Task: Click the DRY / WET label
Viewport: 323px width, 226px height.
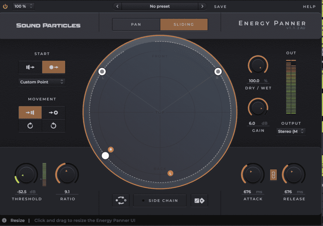Action: (x=258, y=88)
